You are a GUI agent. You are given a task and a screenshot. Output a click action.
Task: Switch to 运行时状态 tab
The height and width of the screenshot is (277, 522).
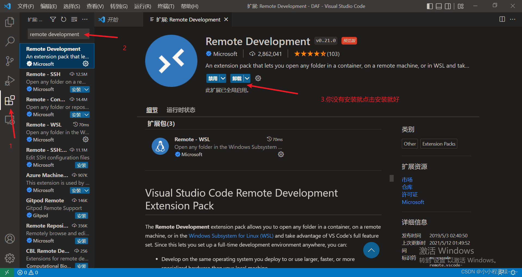(x=181, y=110)
